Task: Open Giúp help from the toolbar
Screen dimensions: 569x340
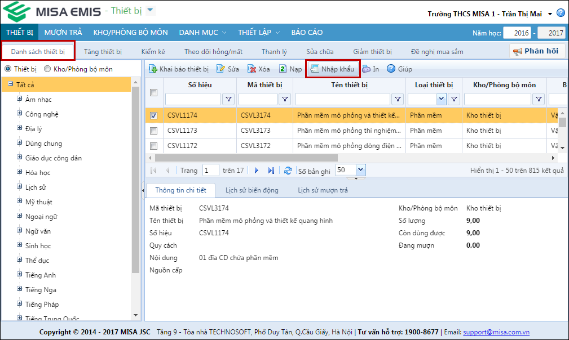Action: tap(399, 69)
